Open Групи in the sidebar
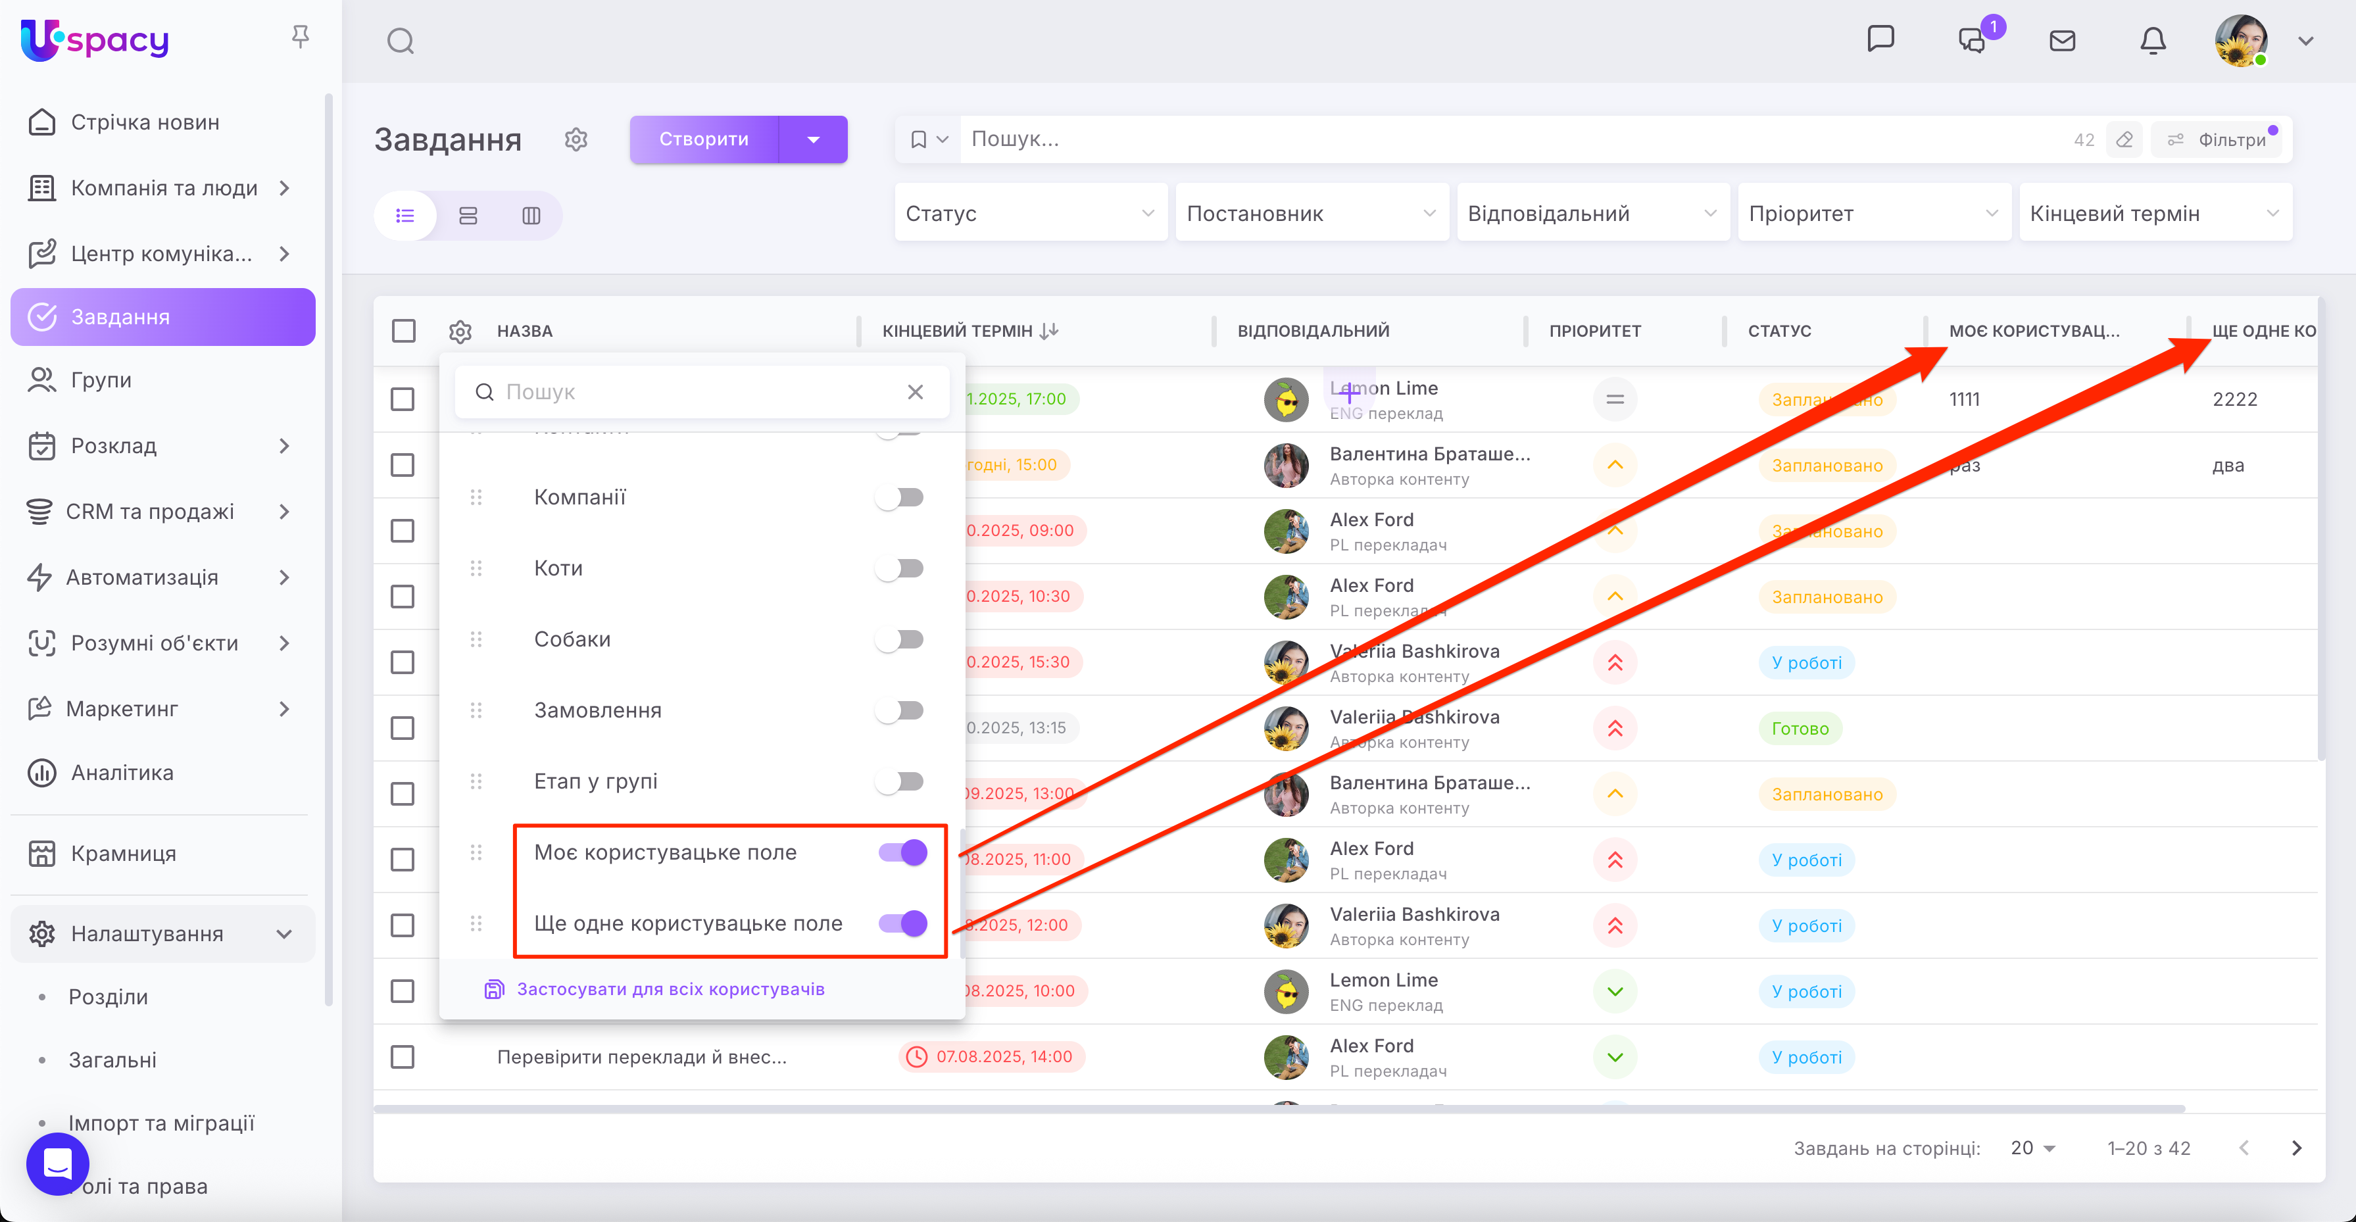This screenshot has width=2356, height=1222. [101, 379]
